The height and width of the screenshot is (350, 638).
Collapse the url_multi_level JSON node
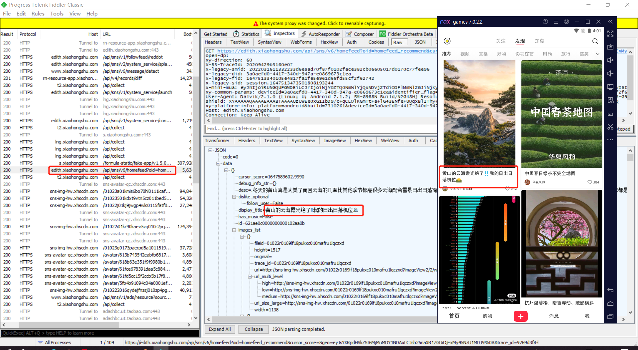point(250,276)
